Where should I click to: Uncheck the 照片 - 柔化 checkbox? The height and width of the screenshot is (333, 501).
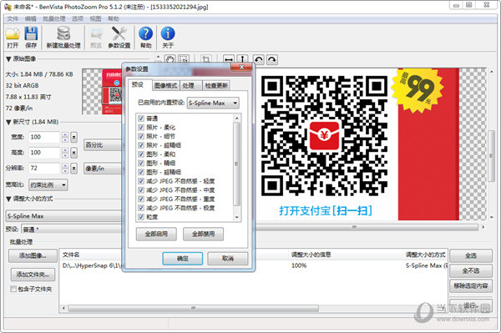(141, 128)
